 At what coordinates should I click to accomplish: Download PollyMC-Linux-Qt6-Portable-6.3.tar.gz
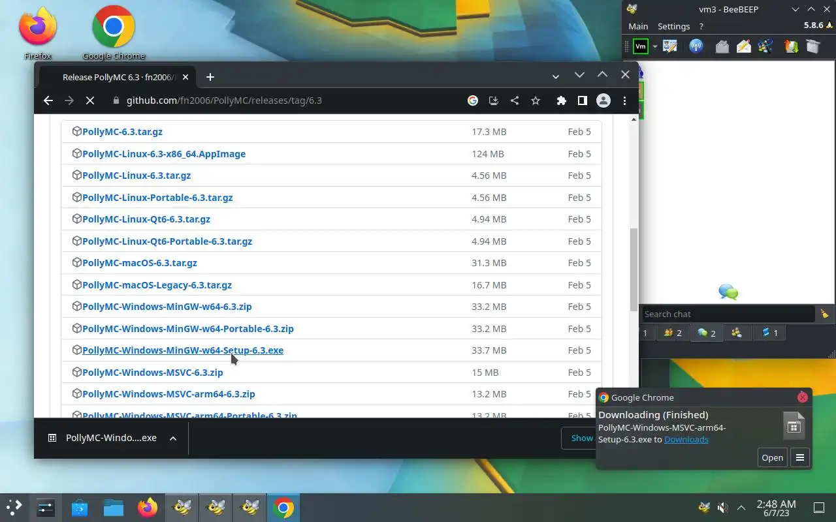pyautogui.click(x=167, y=241)
